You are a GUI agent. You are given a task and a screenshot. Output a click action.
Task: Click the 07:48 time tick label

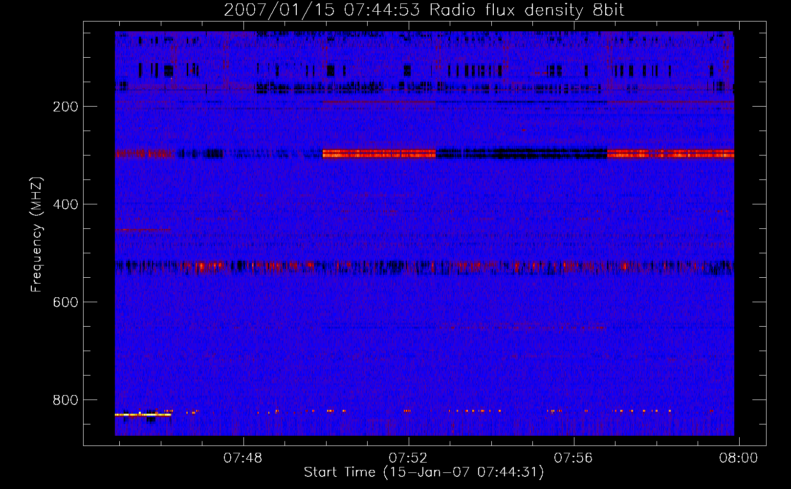coord(243,458)
